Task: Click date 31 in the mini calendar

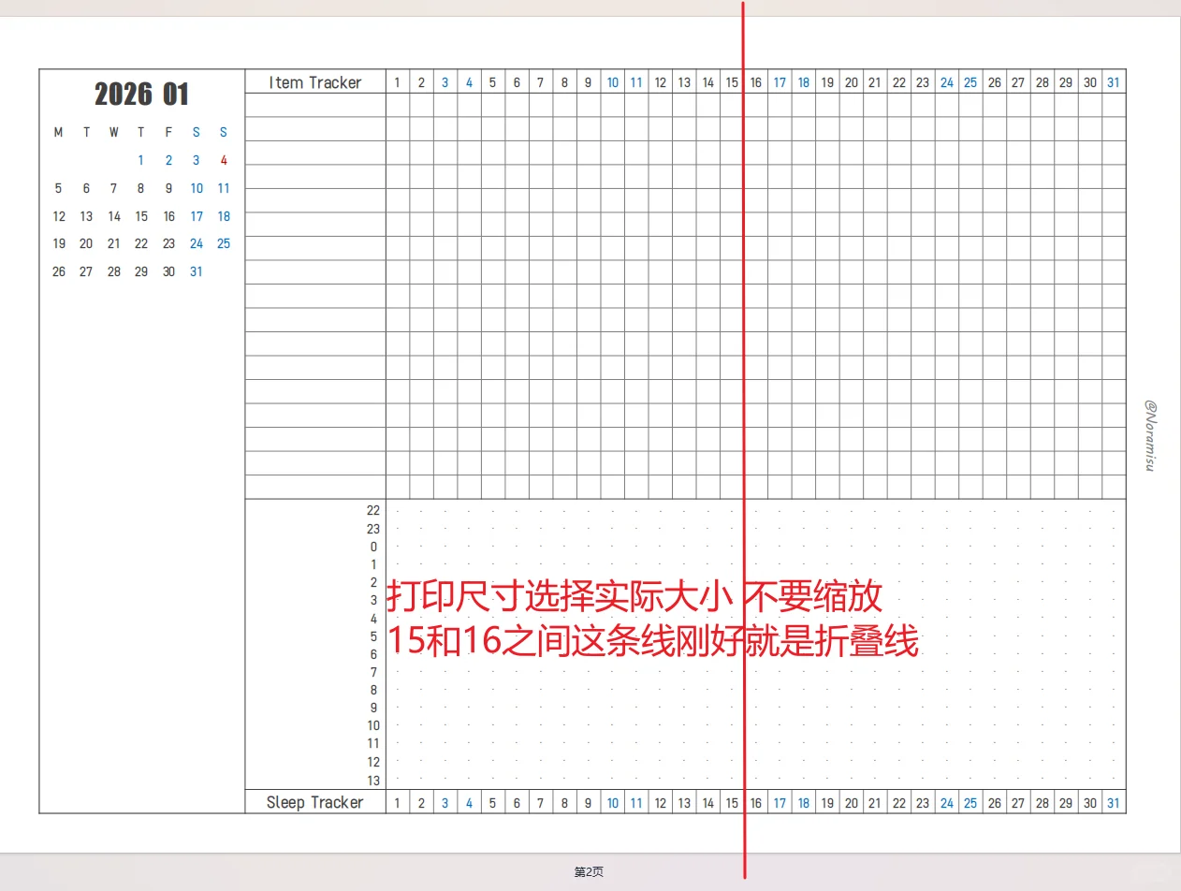Action: coord(196,271)
